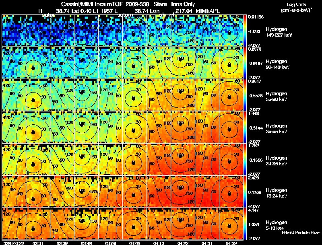The height and width of the screenshot is (245, 322).
Task: Choose the 04:05 time label
Action: tap(134, 243)
